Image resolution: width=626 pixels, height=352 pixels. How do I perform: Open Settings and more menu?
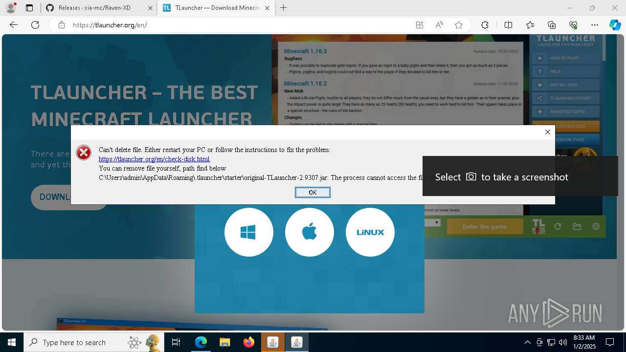(595, 25)
